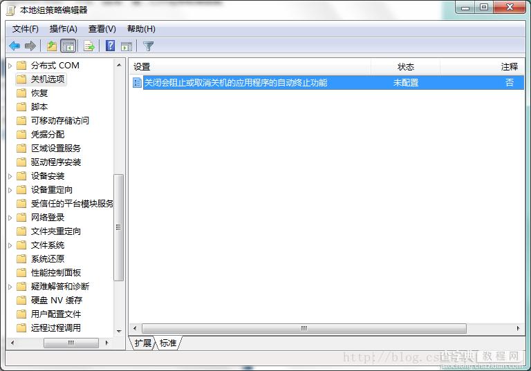Click the settings list horizontal scrollbar thumb
The height and width of the screenshot is (371, 531).
pos(304,328)
